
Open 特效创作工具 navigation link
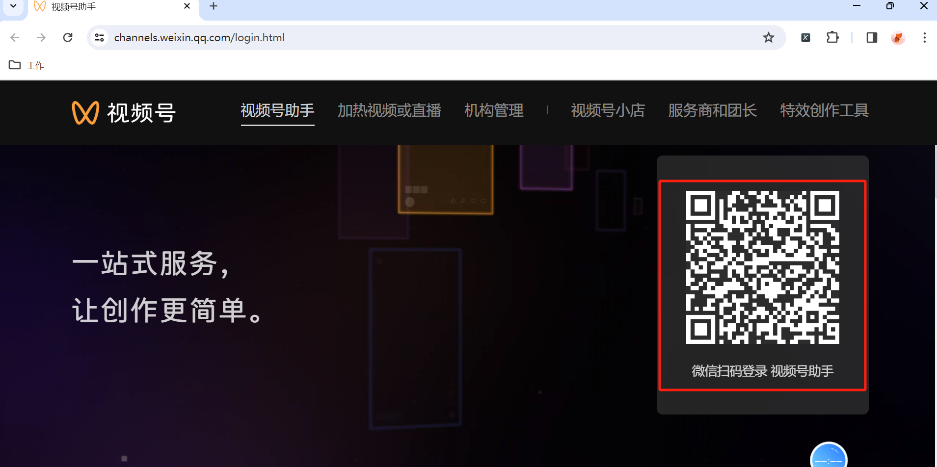coord(824,111)
